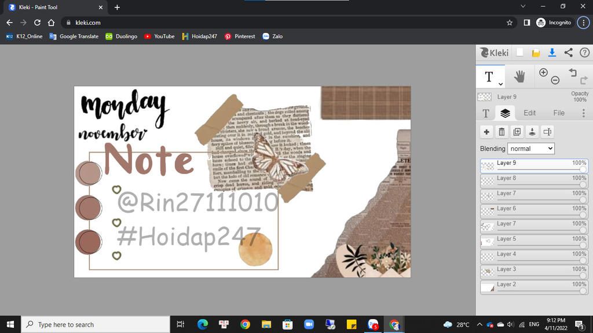This screenshot has height=333, width=593.
Task: Duplicate the current layer
Action: pos(517,132)
